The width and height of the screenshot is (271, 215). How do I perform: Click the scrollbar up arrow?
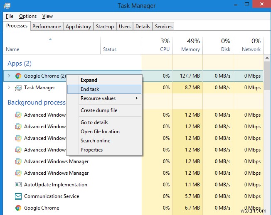coord(267,58)
